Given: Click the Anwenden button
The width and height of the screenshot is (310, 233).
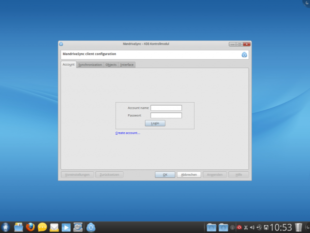Looking at the screenshot, I should coord(214,174).
